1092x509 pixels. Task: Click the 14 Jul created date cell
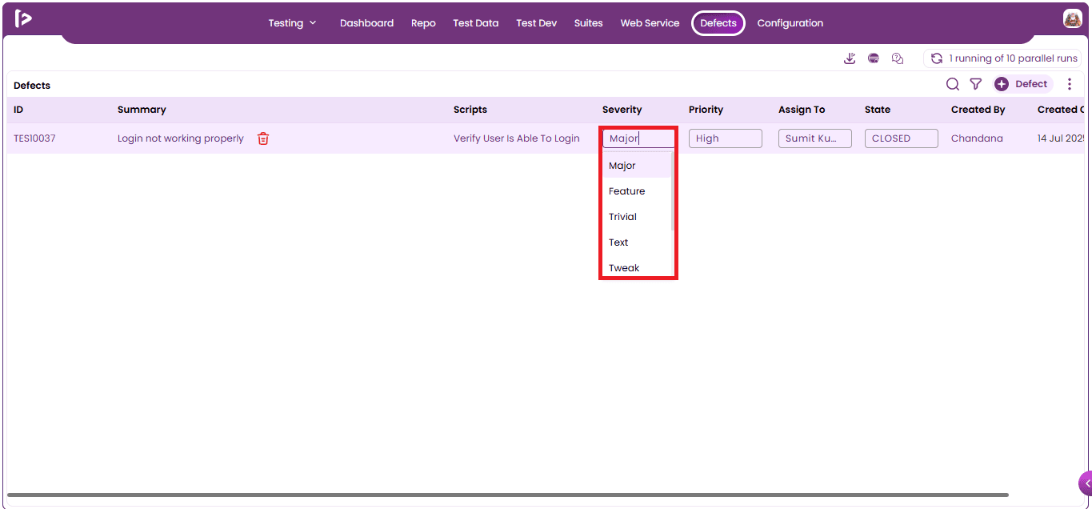[1061, 138]
